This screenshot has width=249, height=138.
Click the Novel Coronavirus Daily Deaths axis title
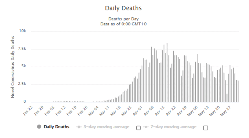[x=12, y=67]
